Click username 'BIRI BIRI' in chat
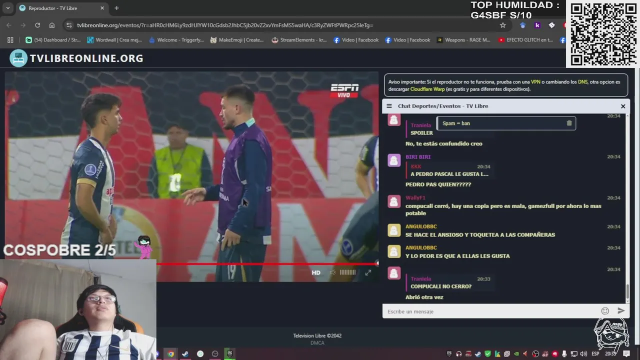 tap(418, 156)
